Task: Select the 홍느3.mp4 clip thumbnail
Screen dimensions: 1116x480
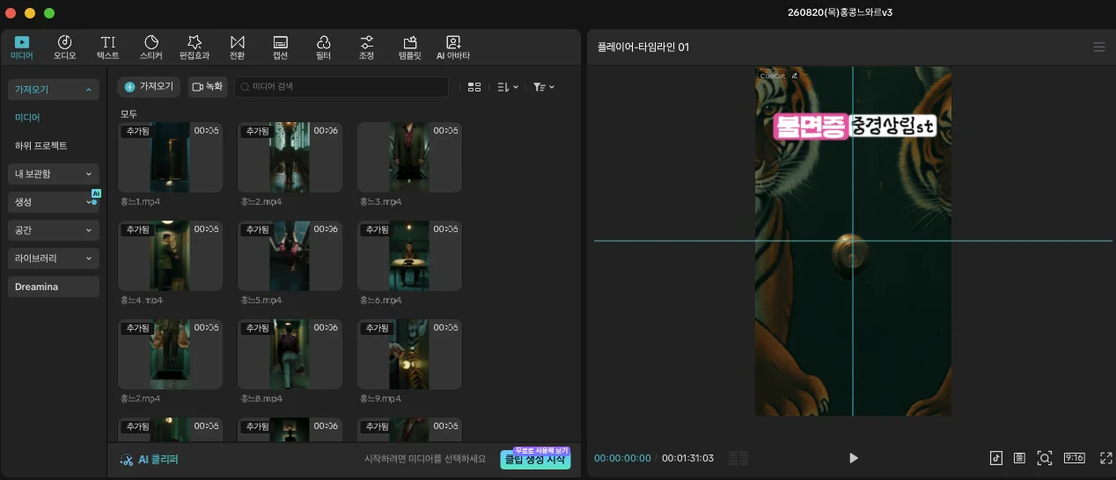Action: click(x=409, y=157)
